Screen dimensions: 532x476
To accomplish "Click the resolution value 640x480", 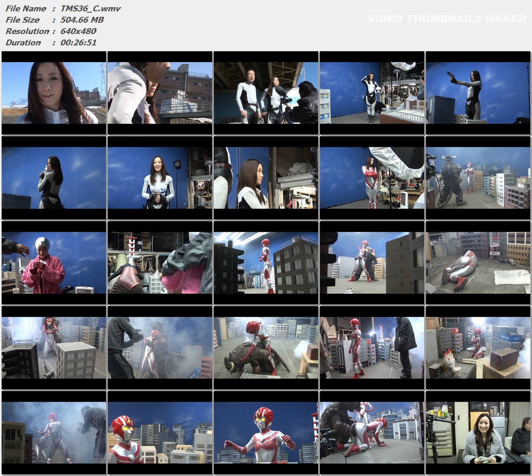I will (78, 31).
